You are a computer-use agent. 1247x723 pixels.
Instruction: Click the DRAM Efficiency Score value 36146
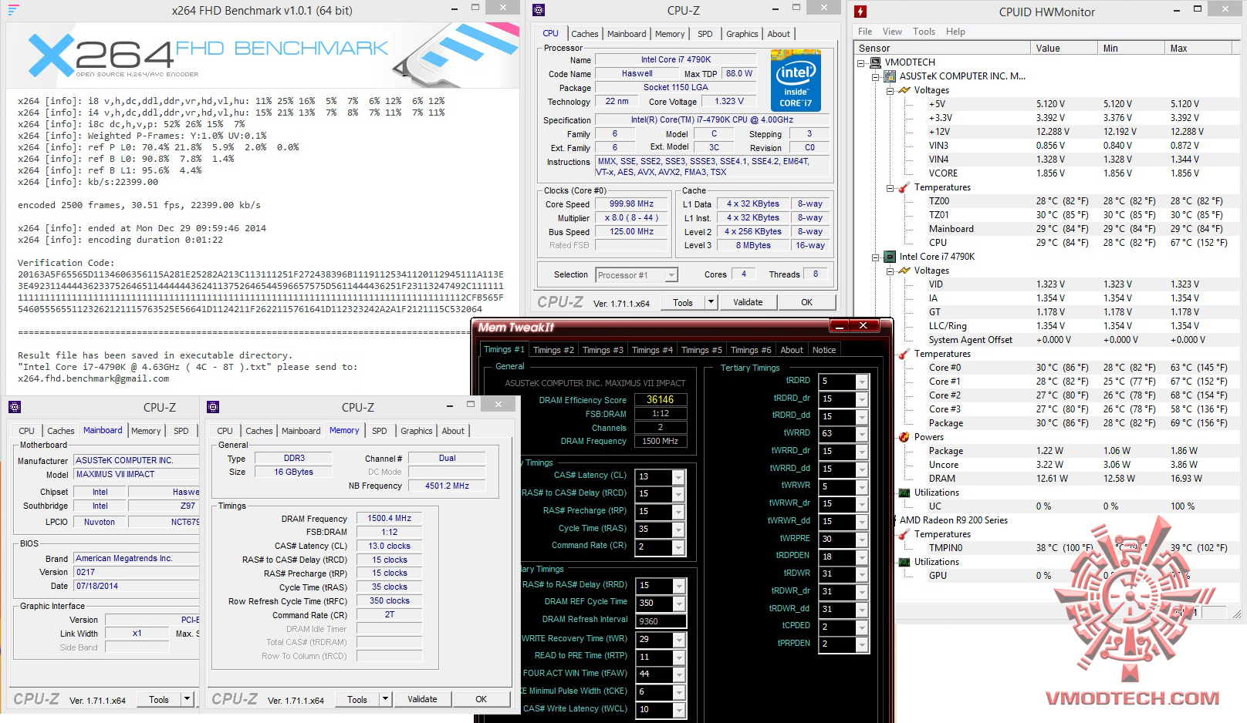[x=660, y=399]
